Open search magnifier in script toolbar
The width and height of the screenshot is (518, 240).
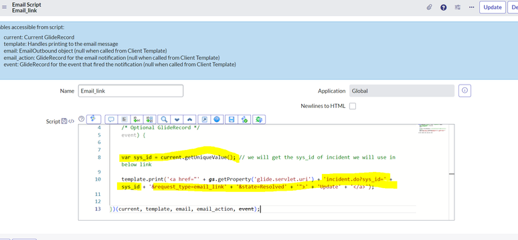[164, 119]
